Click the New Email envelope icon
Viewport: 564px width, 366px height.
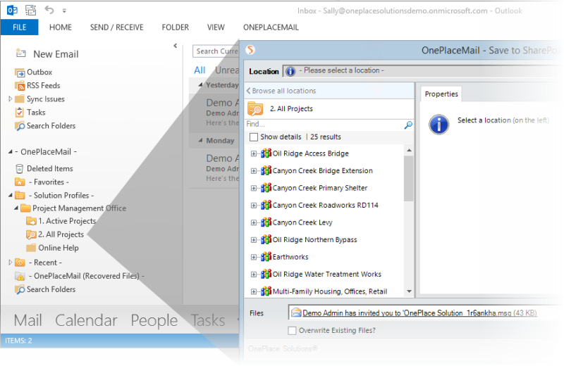click(20, 53)
